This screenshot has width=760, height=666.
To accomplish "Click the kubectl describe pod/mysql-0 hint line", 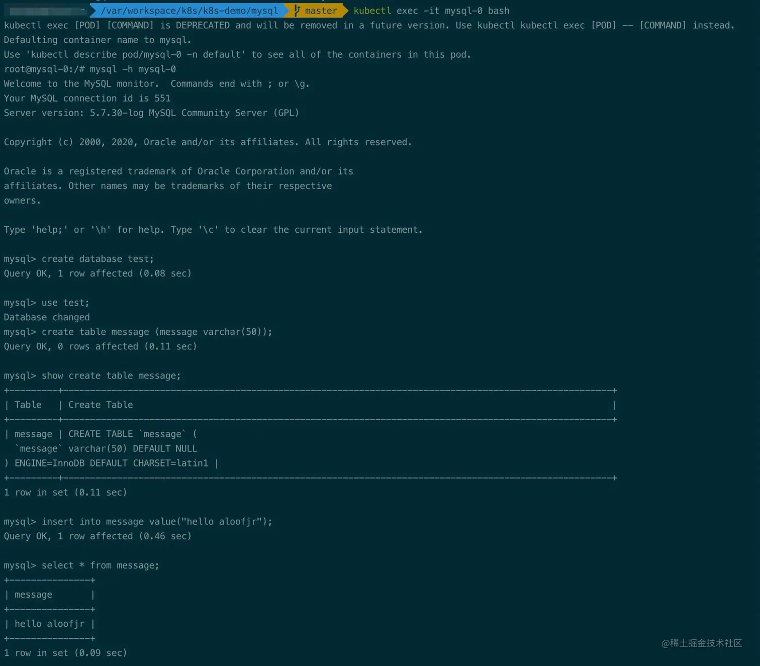I will 237,54.
